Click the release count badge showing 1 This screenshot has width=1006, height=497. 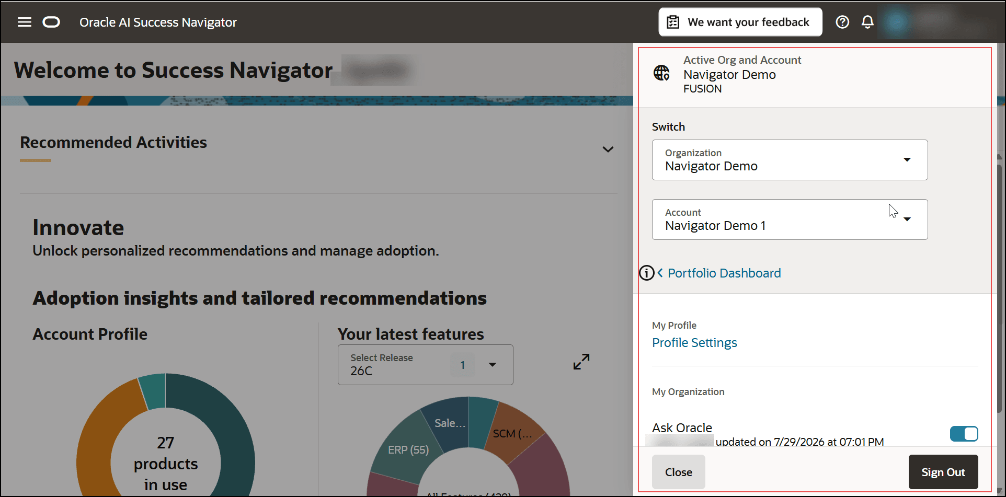click(x=462, y=365)
